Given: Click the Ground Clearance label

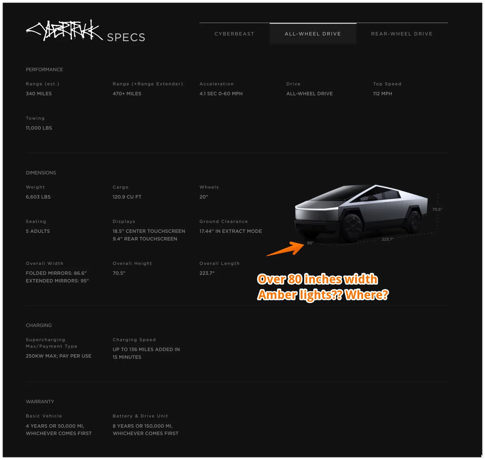Looking at the screenshot, I should [223, 221].
